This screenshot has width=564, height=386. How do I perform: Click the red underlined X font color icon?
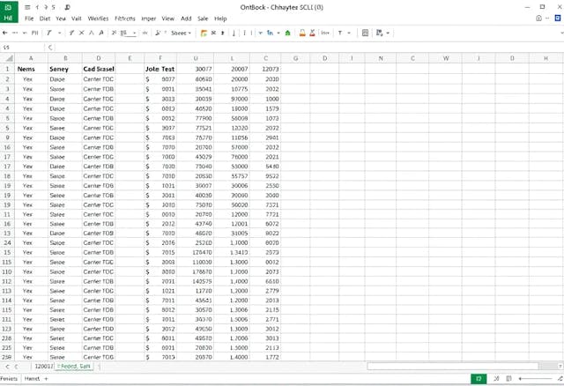(312, 33)
